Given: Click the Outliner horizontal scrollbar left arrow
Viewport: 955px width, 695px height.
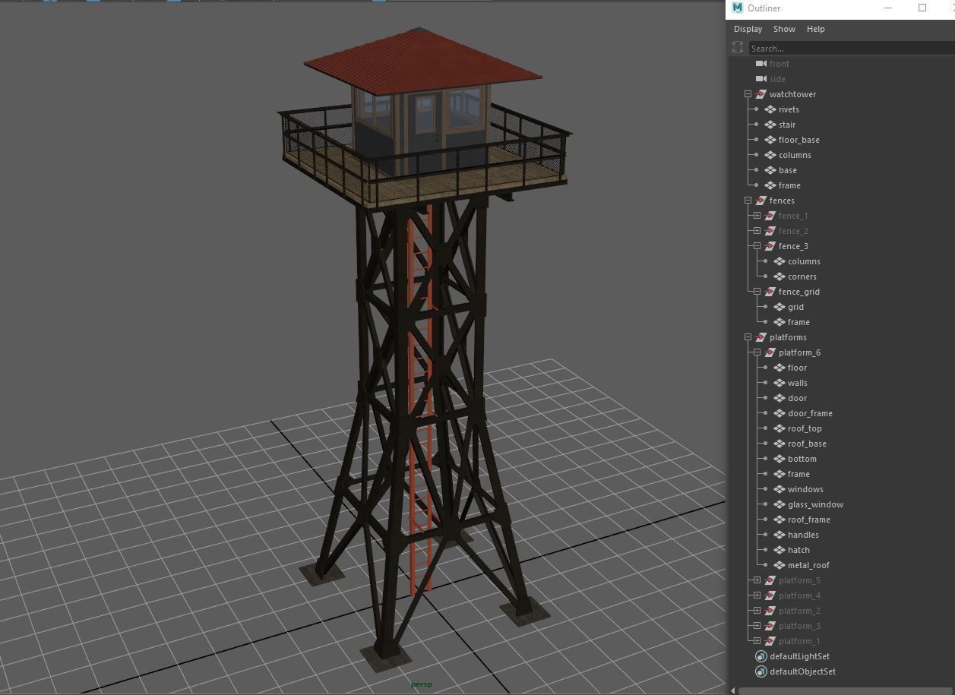Looking at the screenshot, I should click(x=732, y=690).
